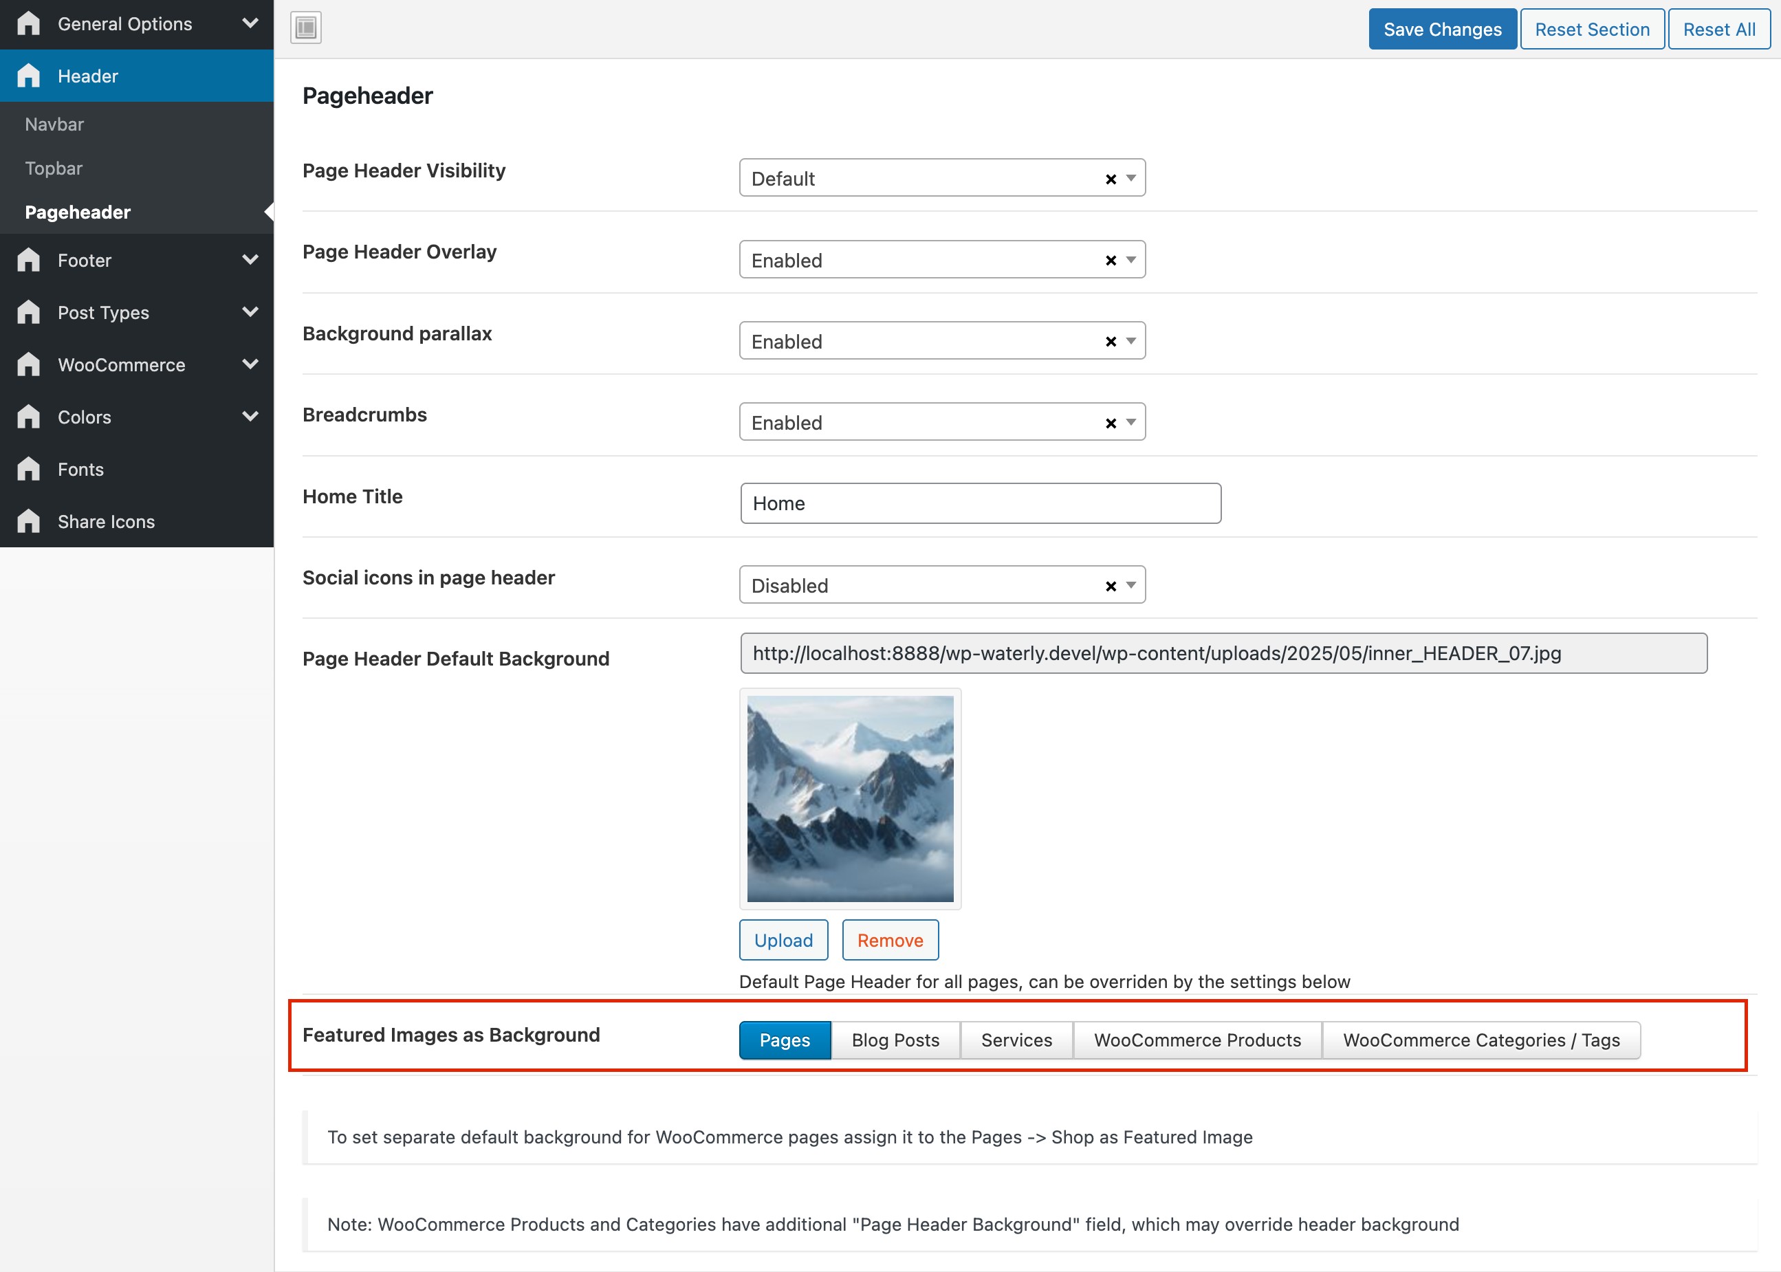Click the Reset Section button
This screenshot has width=1781, height=1272.
pos(1591,29)
